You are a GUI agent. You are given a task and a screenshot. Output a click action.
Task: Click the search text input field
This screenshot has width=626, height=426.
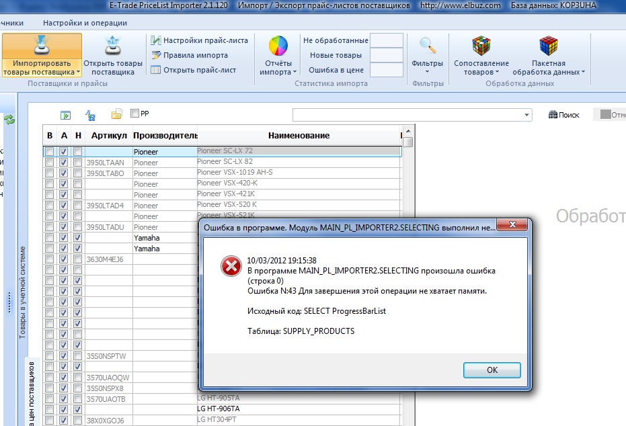pyautogui.click(x=407, y=115)
